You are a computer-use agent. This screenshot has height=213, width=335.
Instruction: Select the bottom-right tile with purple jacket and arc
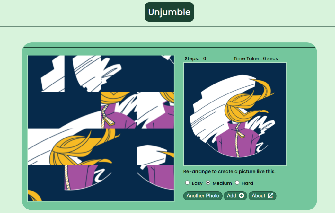click(x=155, y=183)
